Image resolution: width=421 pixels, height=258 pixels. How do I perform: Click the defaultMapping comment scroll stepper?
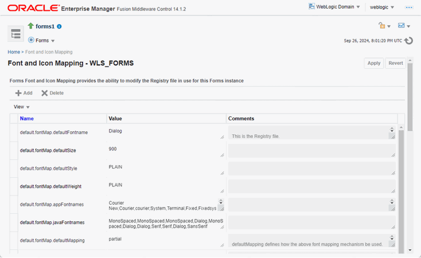(x=392, y=237)
